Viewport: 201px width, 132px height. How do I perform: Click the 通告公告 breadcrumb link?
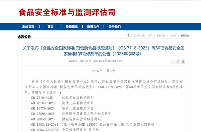(x=185, y=36)
